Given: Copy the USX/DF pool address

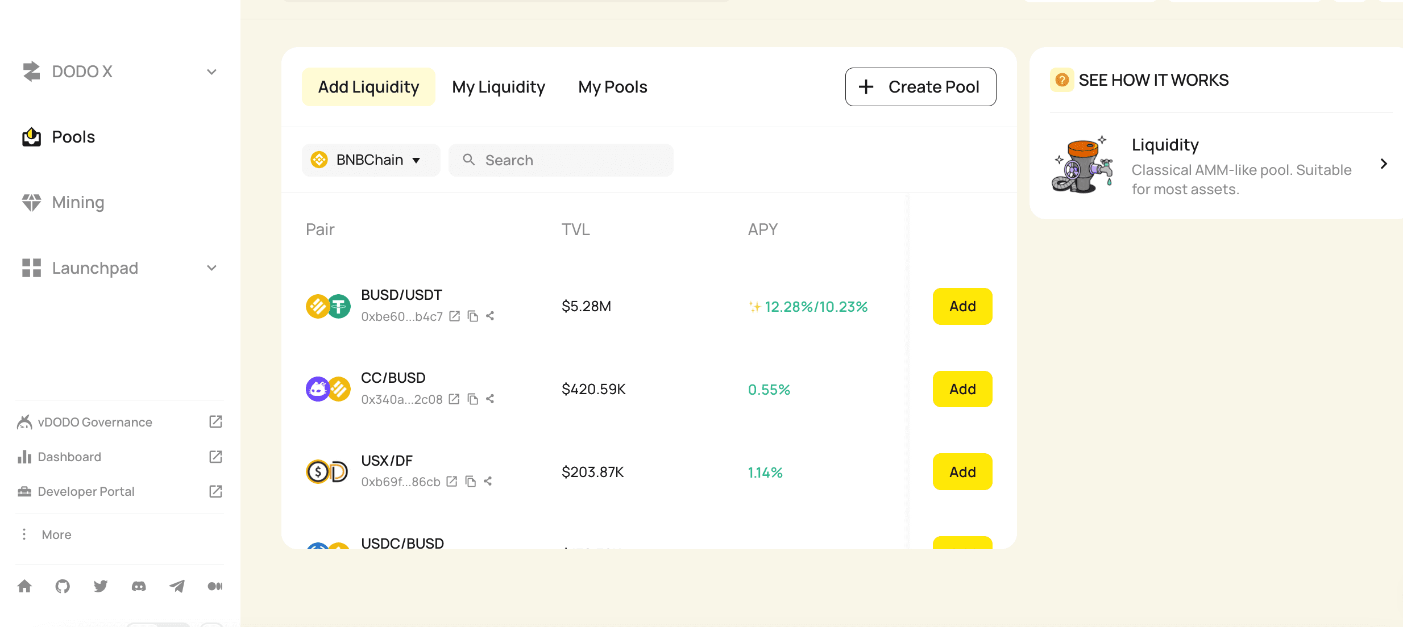Looking at the screenshot, I should tap(470, 482).
